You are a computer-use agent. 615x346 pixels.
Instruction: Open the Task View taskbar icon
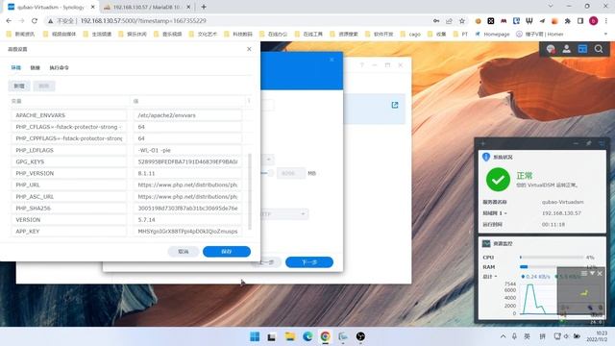click(x=271, y=336)
